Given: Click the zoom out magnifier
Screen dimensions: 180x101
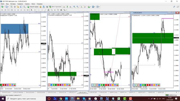Looking at the screenshot, I should point(78,7).
